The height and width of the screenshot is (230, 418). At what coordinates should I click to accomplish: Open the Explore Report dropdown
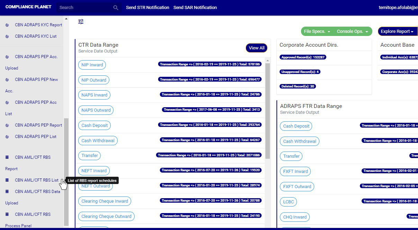397,31
